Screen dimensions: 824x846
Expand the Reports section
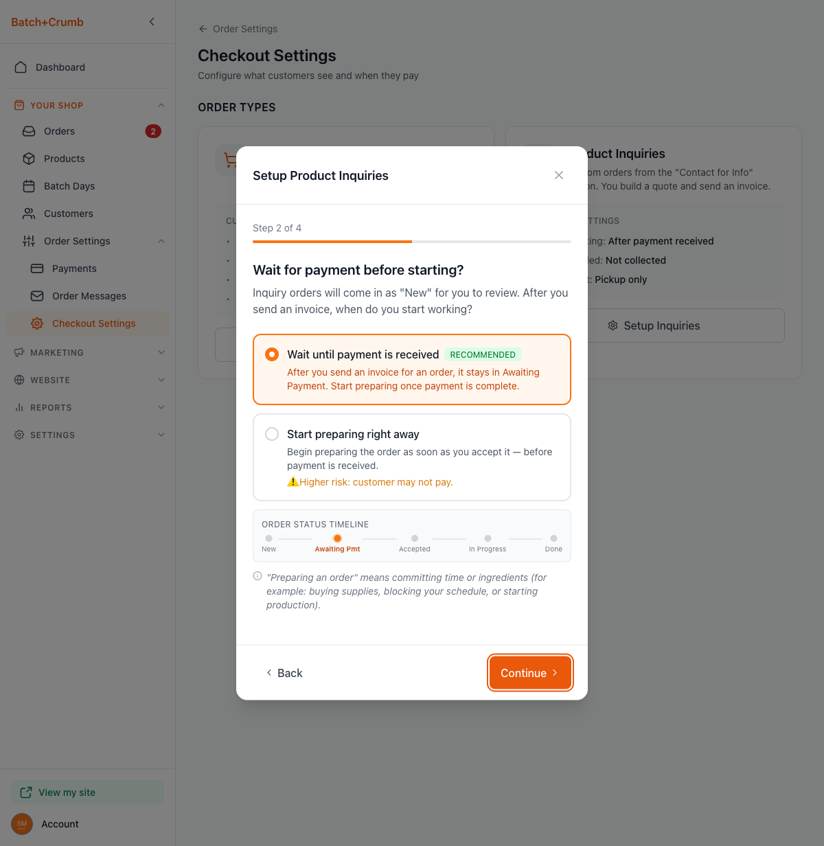pos(161,407)
